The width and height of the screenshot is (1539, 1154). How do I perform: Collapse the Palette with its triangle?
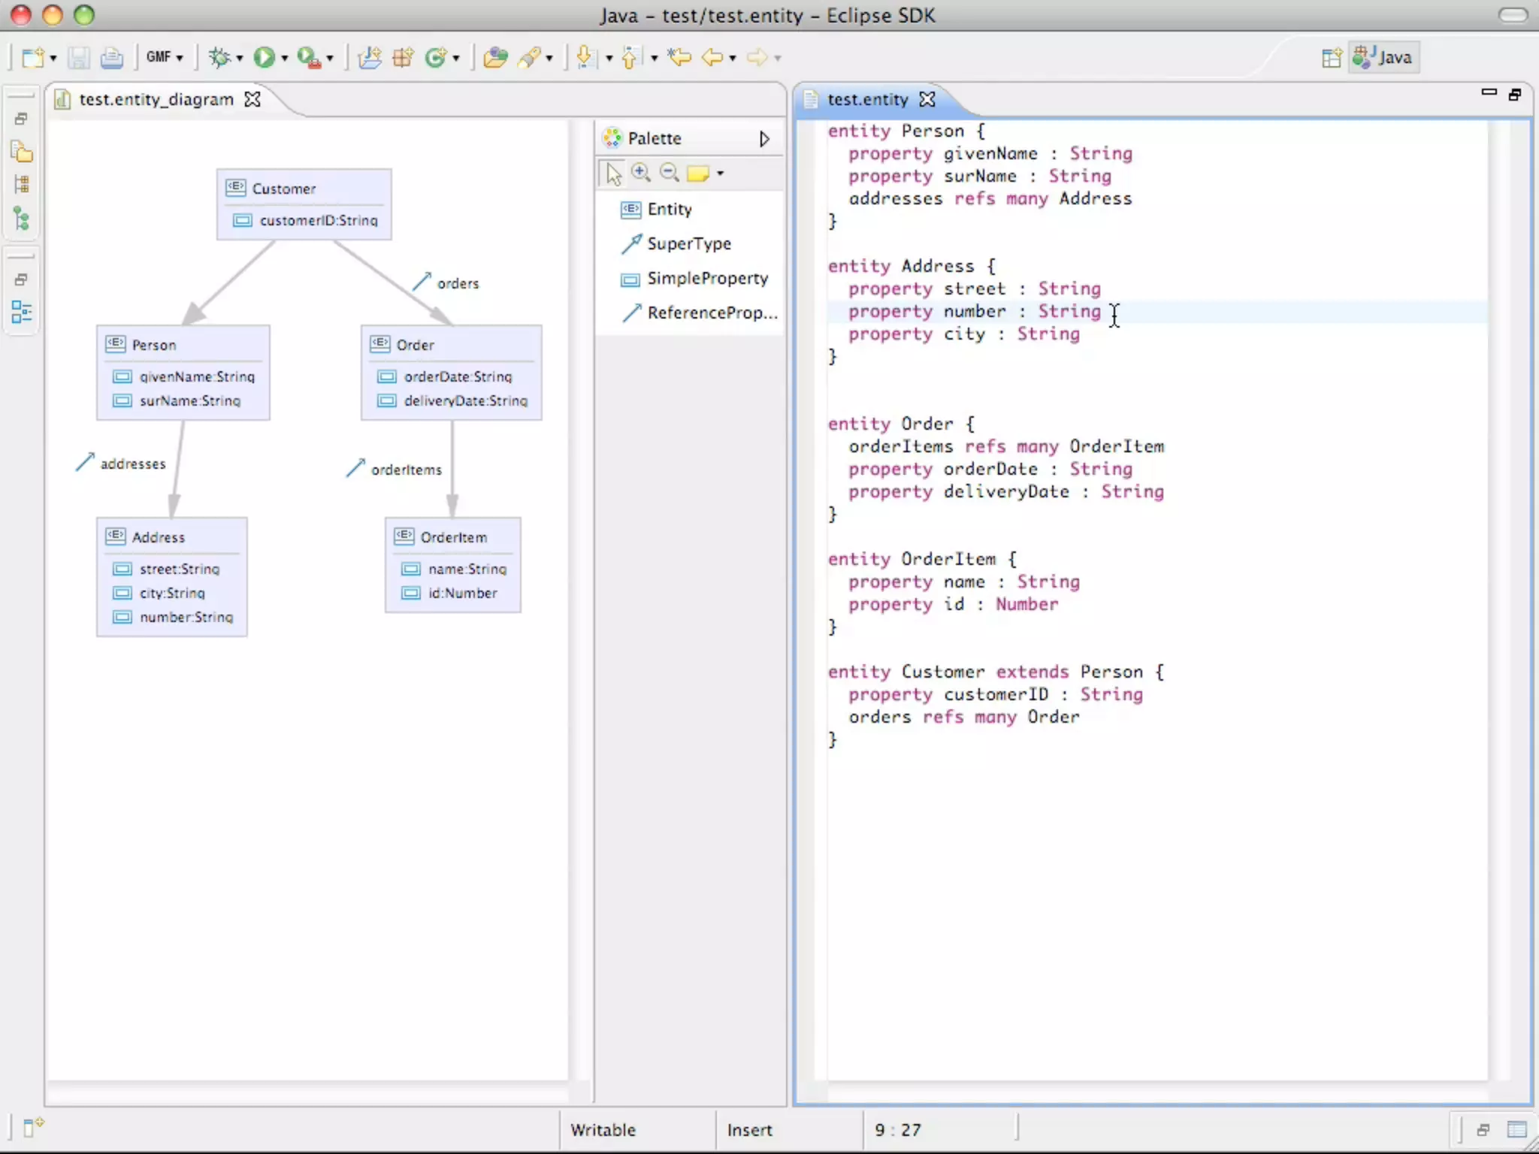pos(764,139)
